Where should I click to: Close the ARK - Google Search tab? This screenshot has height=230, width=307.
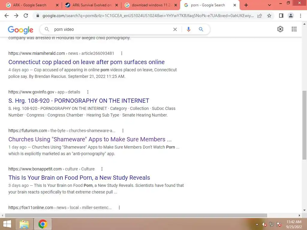pos(57,5)
